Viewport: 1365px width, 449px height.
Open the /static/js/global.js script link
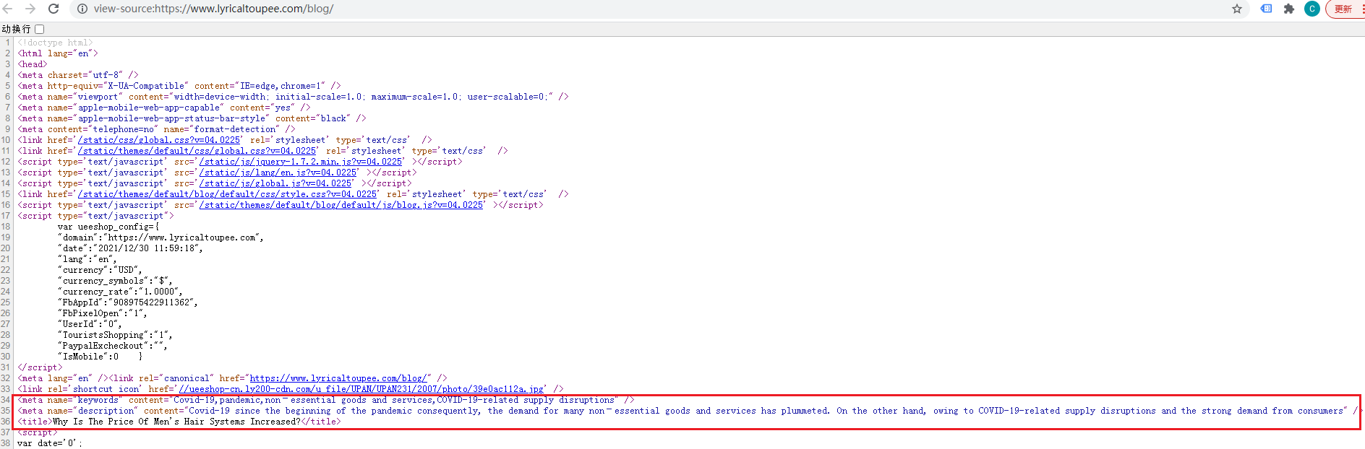tap(275, 183)
